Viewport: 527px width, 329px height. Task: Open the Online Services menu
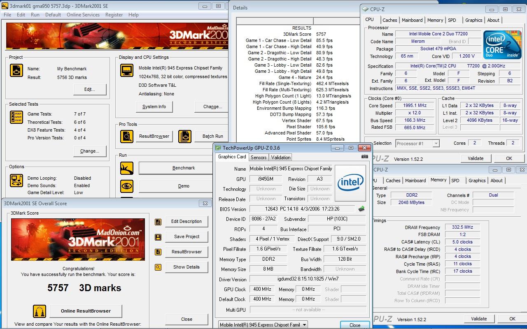click(x=83, y=15)
